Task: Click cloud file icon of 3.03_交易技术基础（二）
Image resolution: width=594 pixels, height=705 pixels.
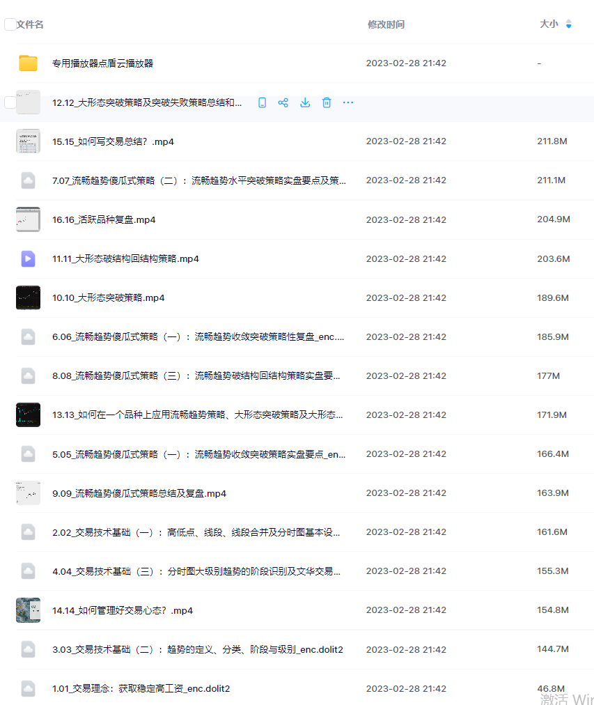Action: click(28, 649)
